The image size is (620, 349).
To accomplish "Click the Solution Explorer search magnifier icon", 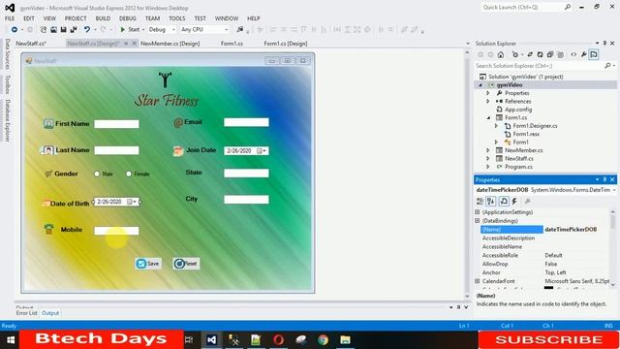I will 607,66.
